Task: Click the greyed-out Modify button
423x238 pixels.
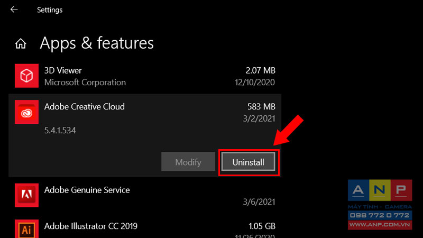Action: [188, 162]
